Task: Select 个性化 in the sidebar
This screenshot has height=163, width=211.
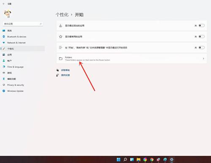Action: [x=23, y=49]
